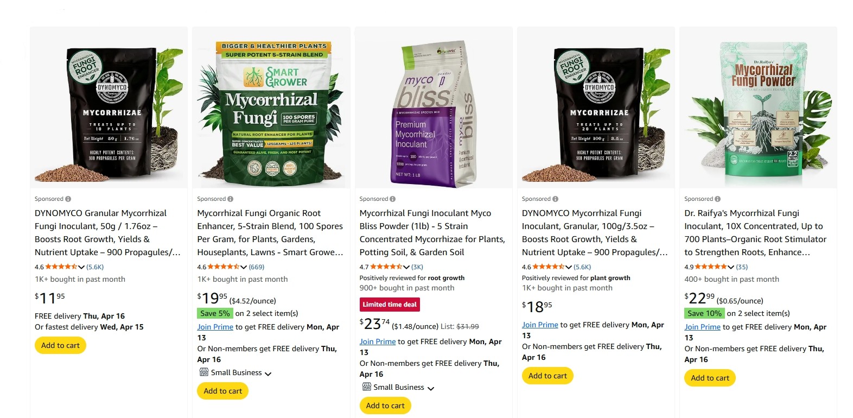Screen dimensions: 853x418
Task: Open 669 reviews link for Smart Grower
Action: (257, 267)
